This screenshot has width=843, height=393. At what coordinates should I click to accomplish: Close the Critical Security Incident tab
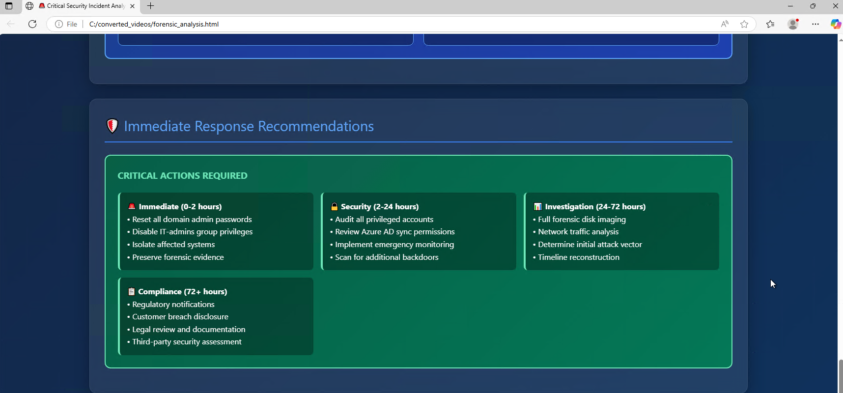pos(132,6)
